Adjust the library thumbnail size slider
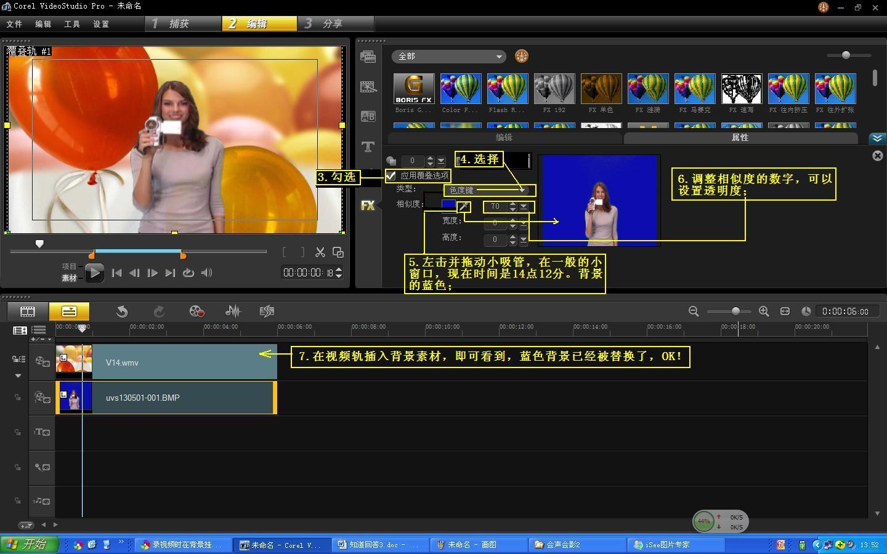The width and height of the screenshot is (887, 554). tap(846, 55)
